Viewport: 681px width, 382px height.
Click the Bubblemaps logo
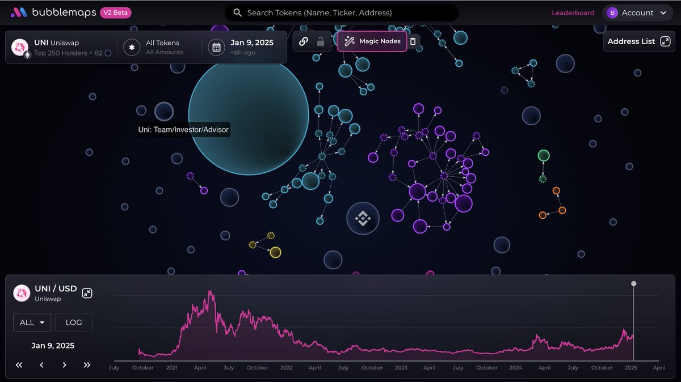pyautogui.click(x=52, y=12)
